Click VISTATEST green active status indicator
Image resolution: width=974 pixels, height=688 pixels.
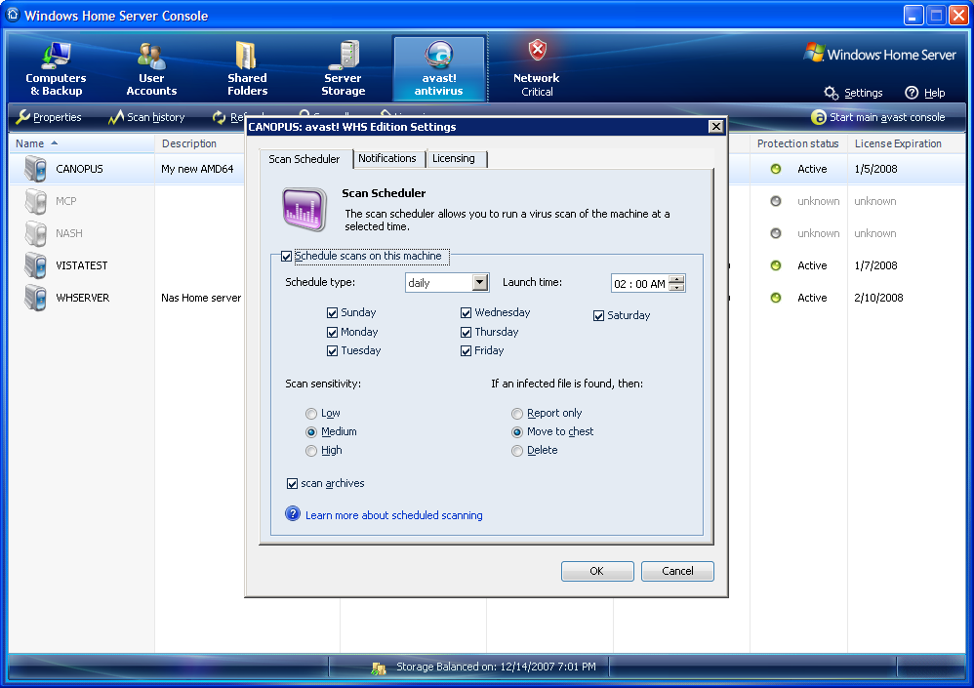(x=775, y=265)
